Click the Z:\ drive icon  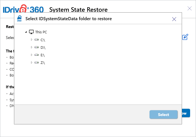[x=36, y=62]
